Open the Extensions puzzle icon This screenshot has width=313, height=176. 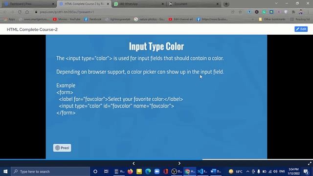(x=293, y=12)
